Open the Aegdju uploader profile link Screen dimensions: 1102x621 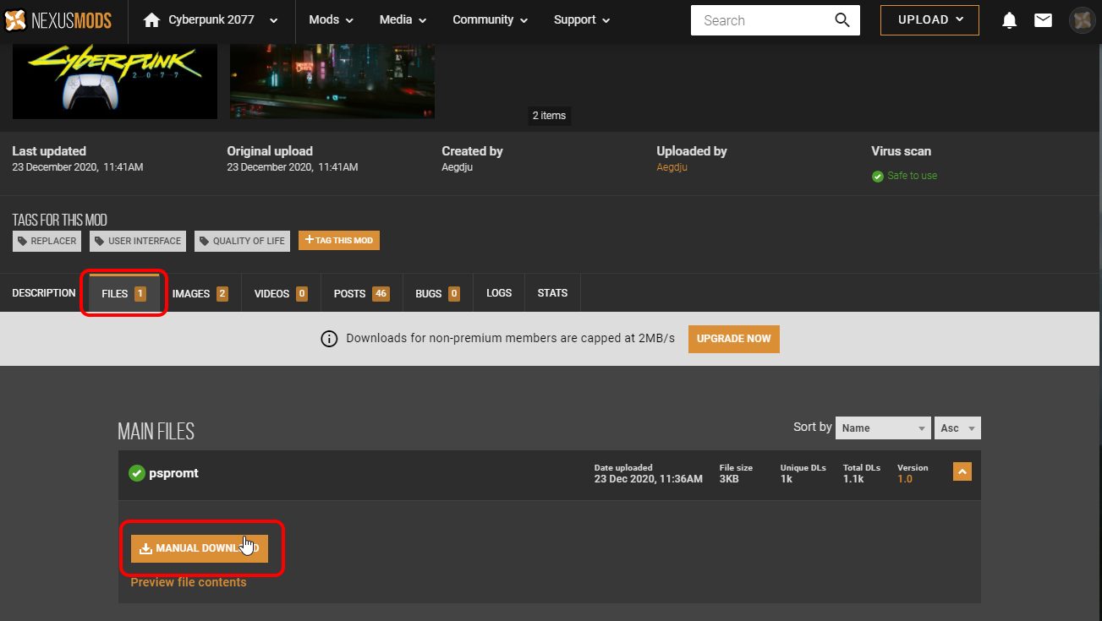[672, 167]
